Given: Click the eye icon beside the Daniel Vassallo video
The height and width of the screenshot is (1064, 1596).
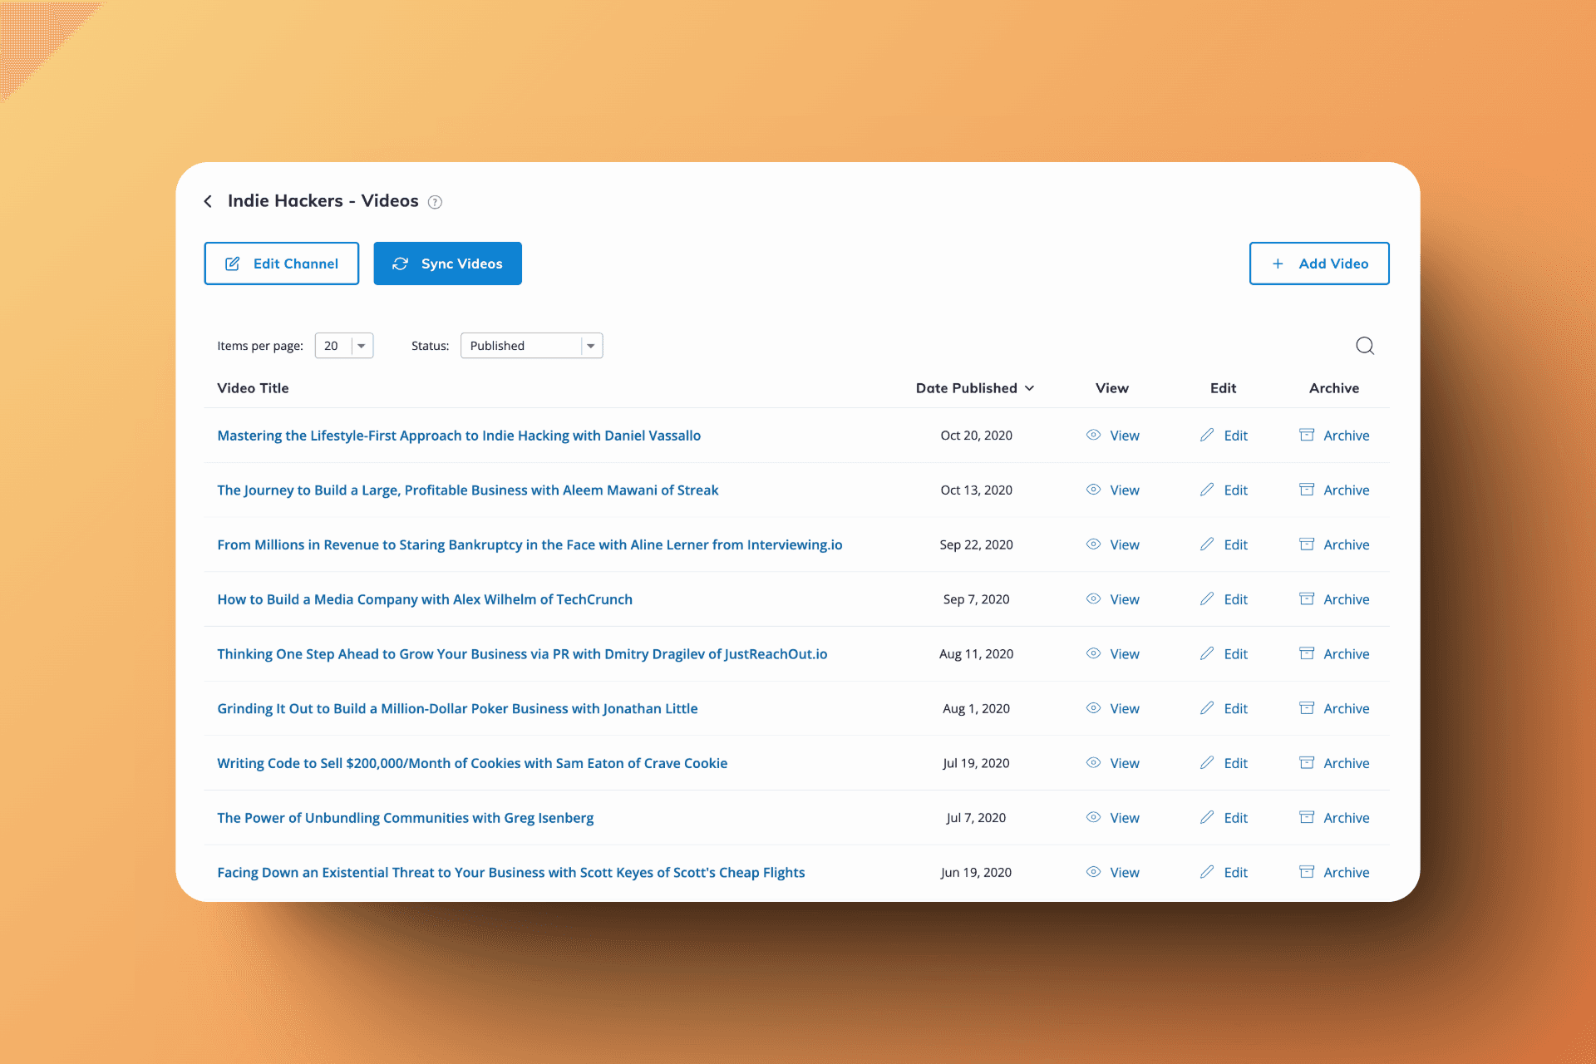Looking at the screenshot, I should point(1093,435).
